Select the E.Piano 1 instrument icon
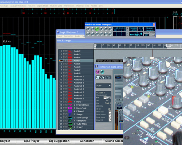The image size is (182, 145). click(70, 111)
